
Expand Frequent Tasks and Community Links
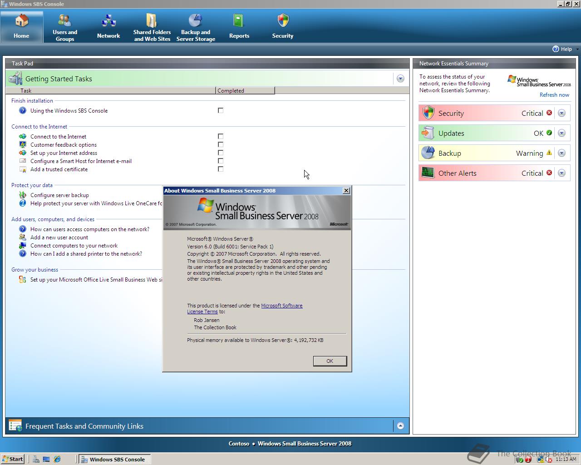click(400, 426)
